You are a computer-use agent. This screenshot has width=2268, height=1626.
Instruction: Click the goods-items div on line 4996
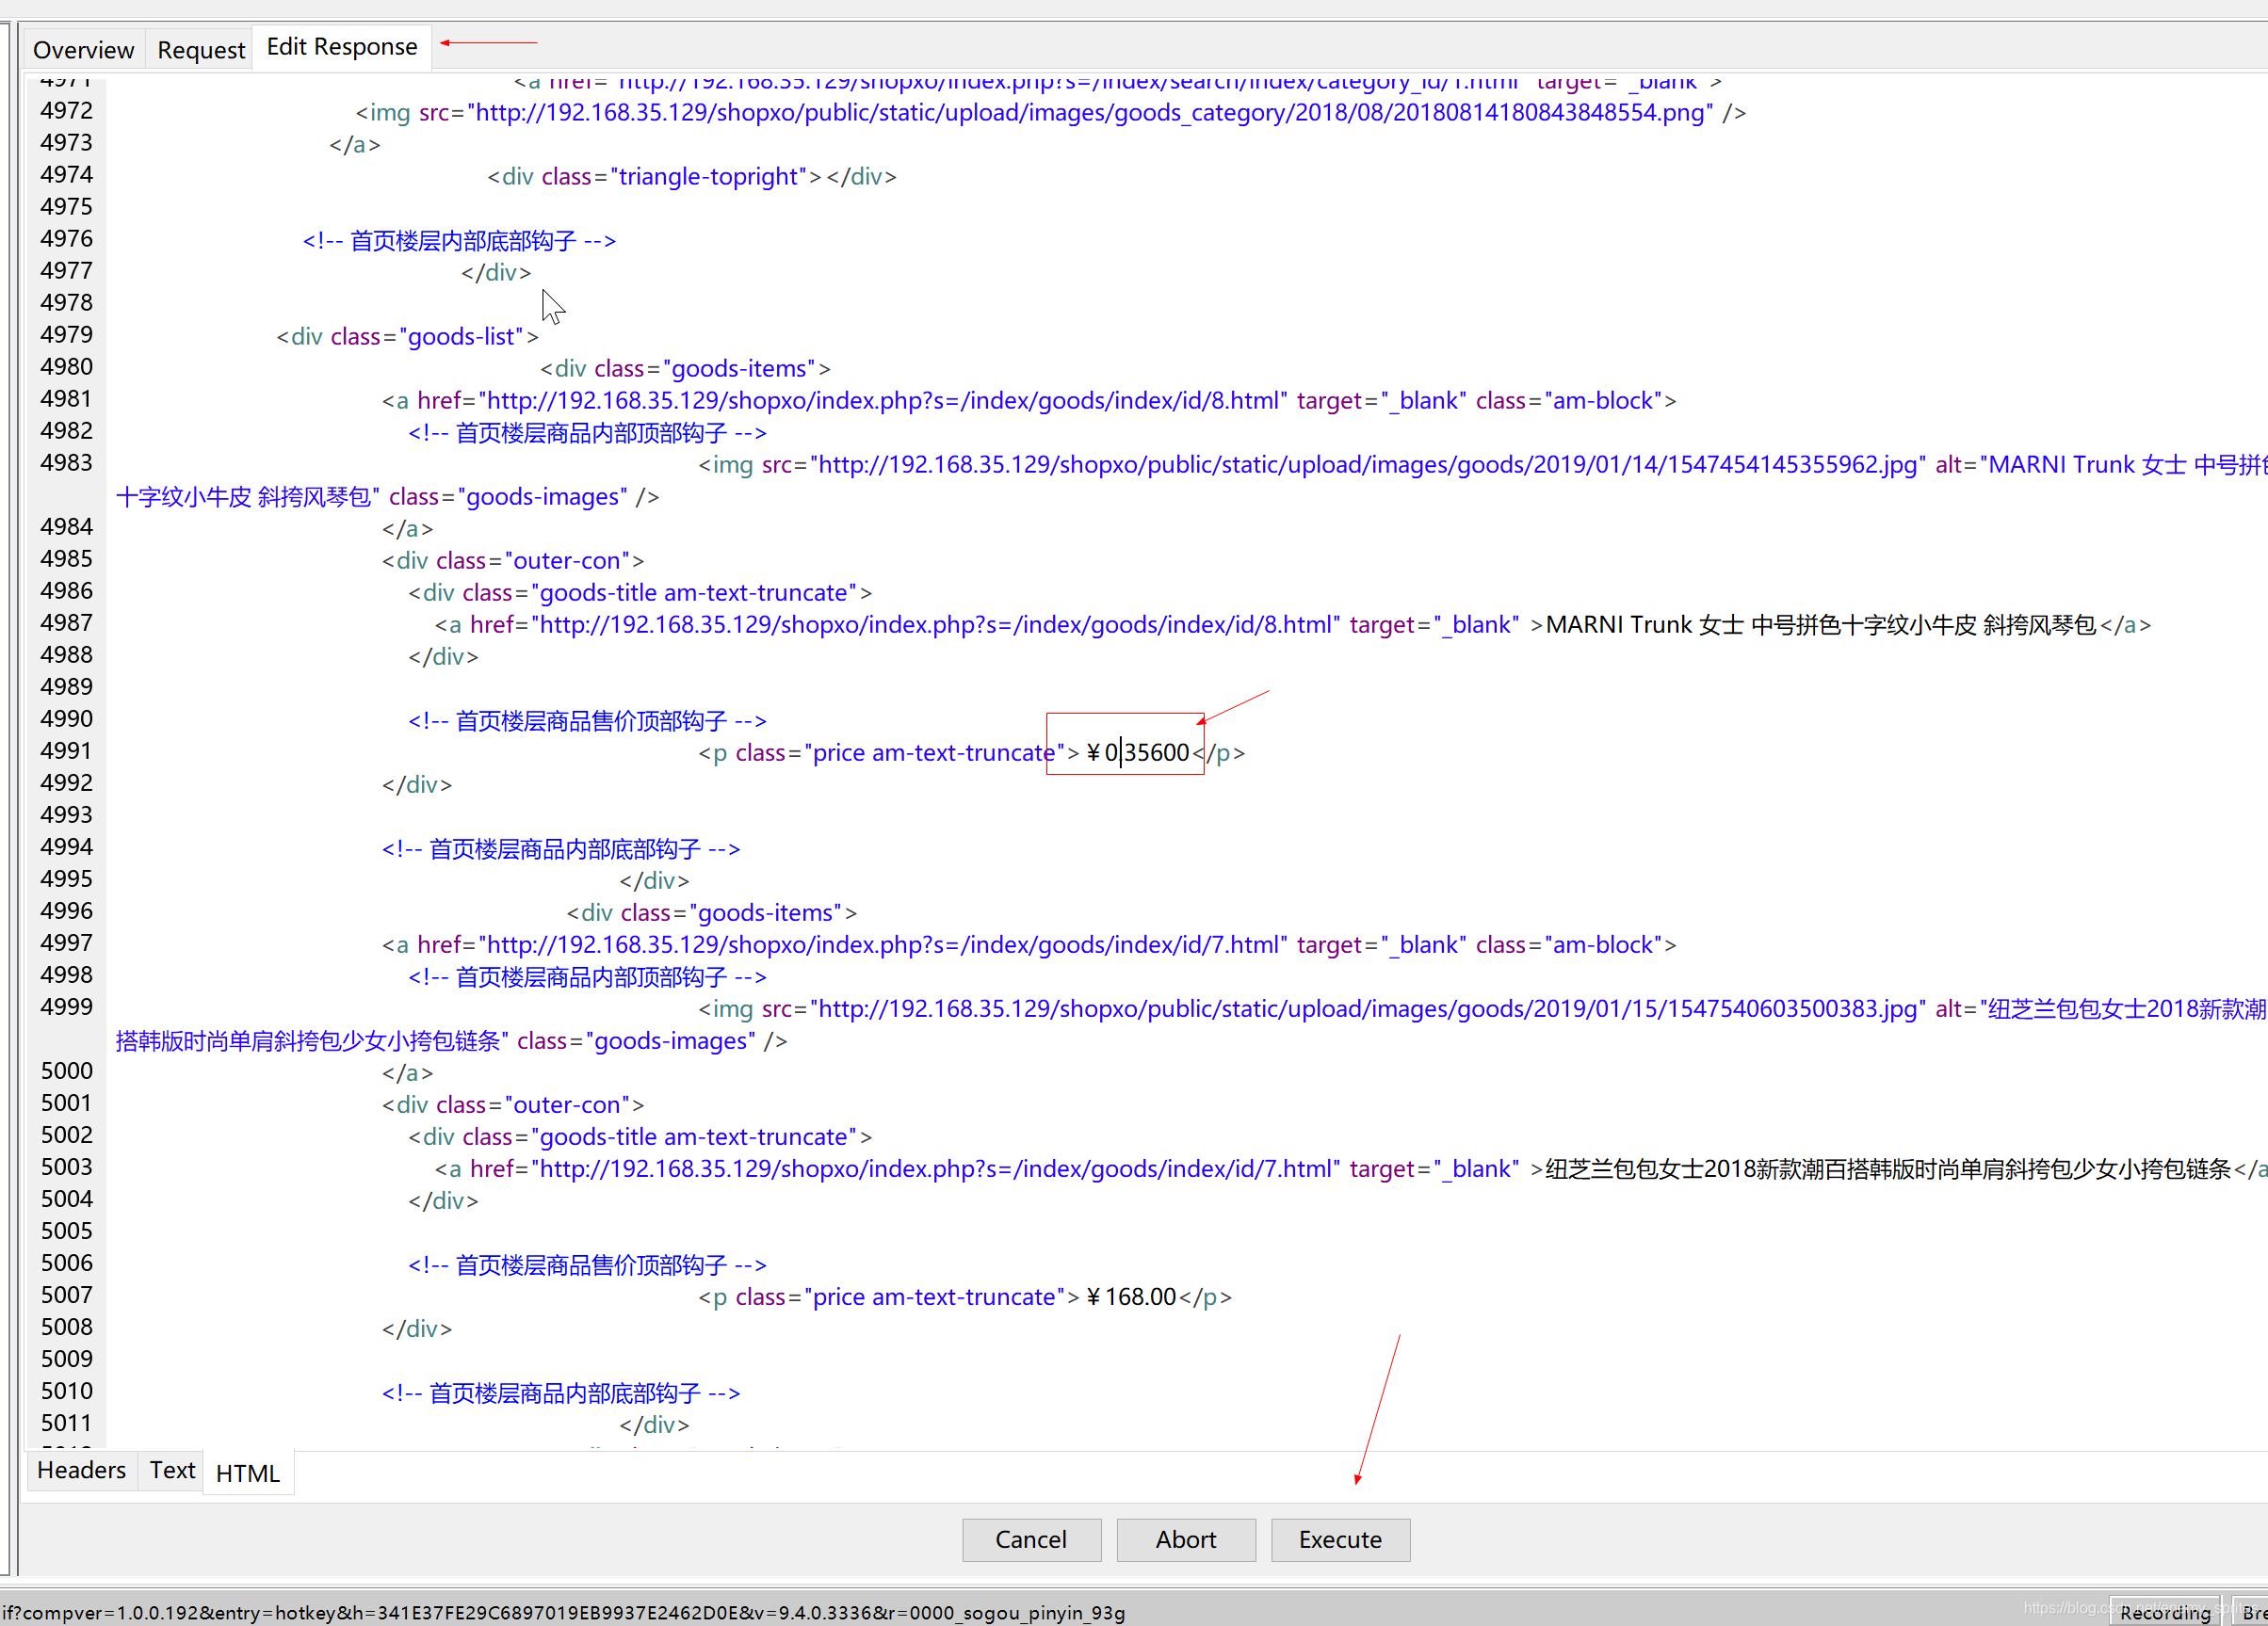point(712,912)
